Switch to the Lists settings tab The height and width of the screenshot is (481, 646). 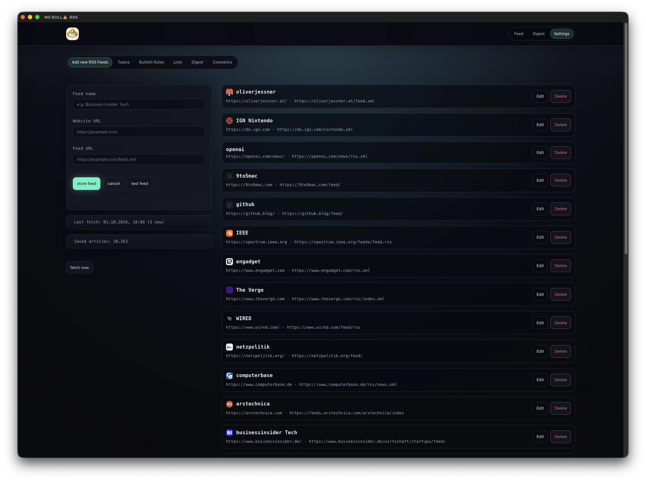click(x=178, y=62)
